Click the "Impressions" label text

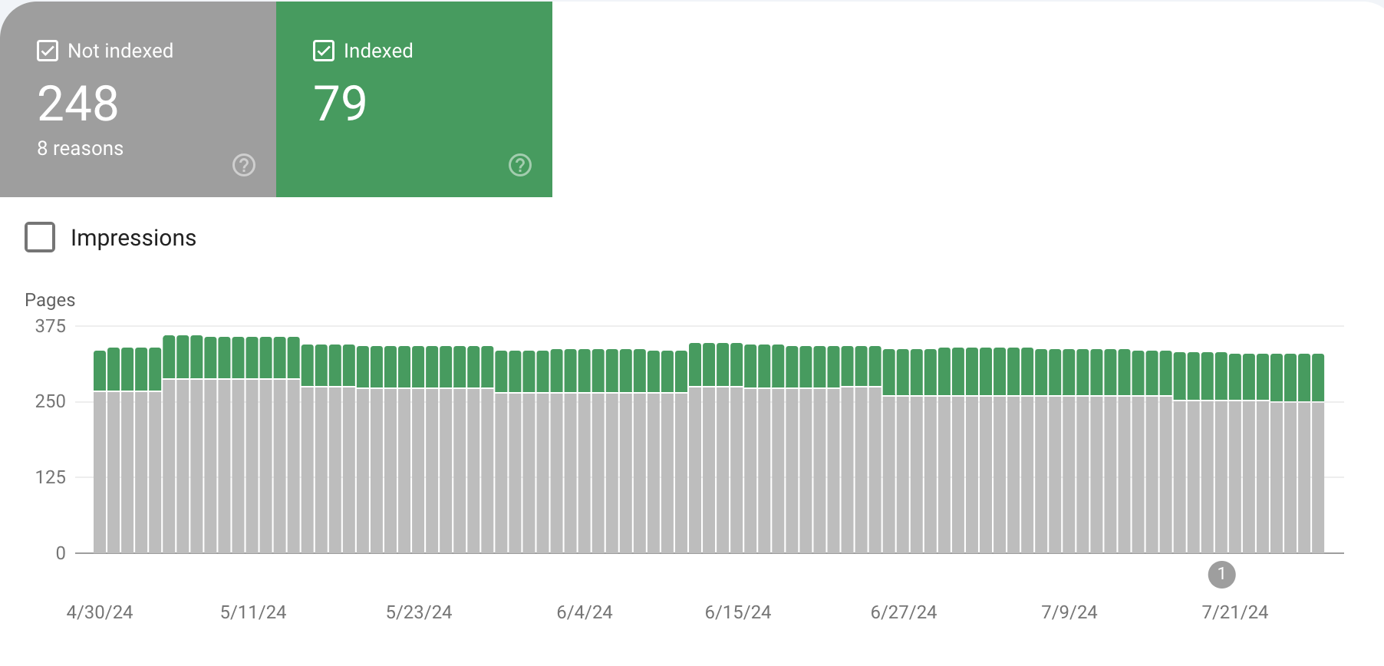pyautogui.click(x=133, y=238)
